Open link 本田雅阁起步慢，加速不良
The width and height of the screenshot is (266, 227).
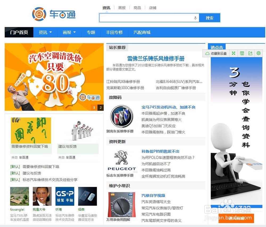click(163, 113)
